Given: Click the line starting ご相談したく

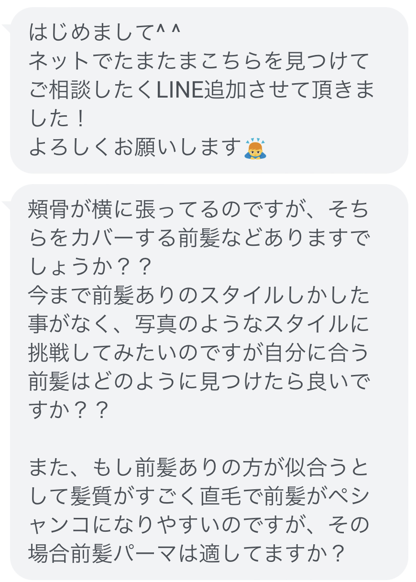Looking at the screenshot, I should 202,90.
